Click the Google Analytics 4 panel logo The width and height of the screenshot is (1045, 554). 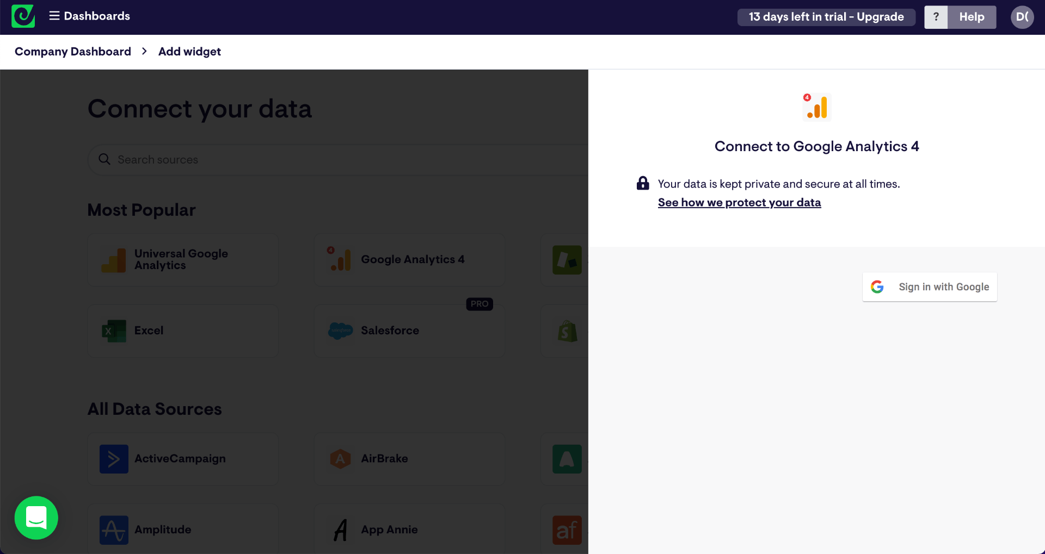point(816,107)
